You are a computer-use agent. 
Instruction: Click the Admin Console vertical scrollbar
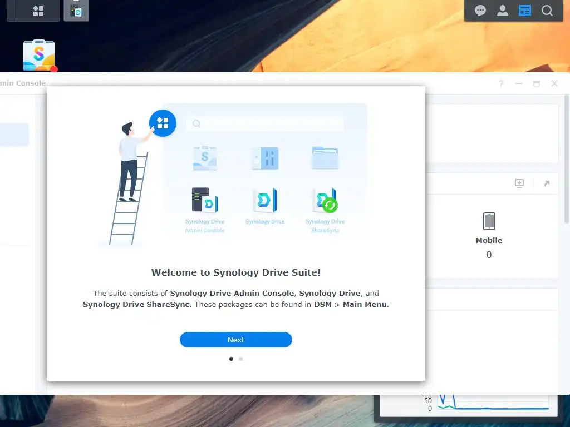click(x=567, y=158)
